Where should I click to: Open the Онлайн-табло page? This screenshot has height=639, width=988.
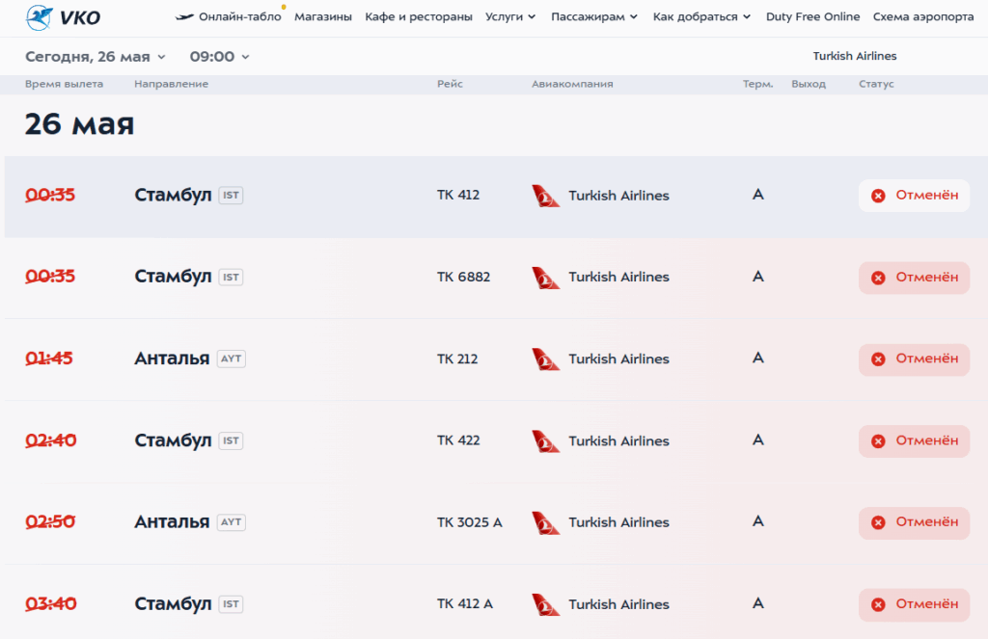(x=239, y=17)
